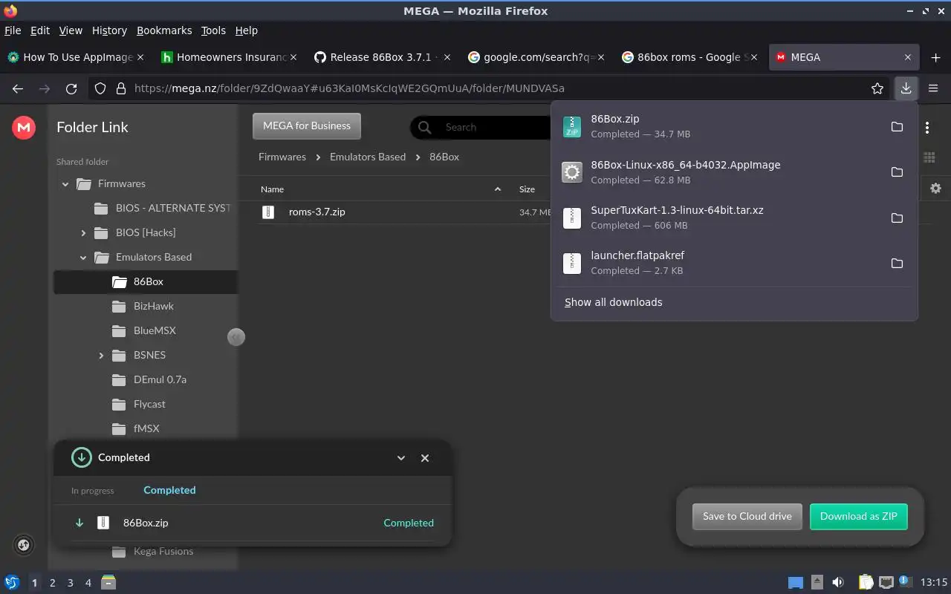Switch to Homeowners Insurance tab

227,57
